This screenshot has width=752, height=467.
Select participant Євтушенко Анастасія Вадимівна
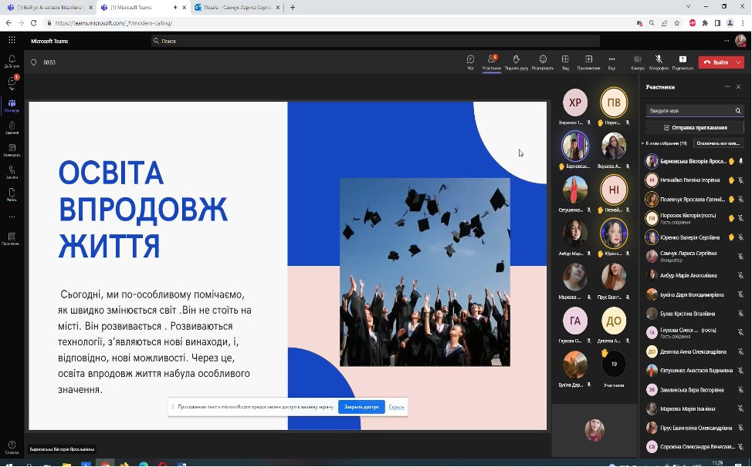click(x=694, y=371)
